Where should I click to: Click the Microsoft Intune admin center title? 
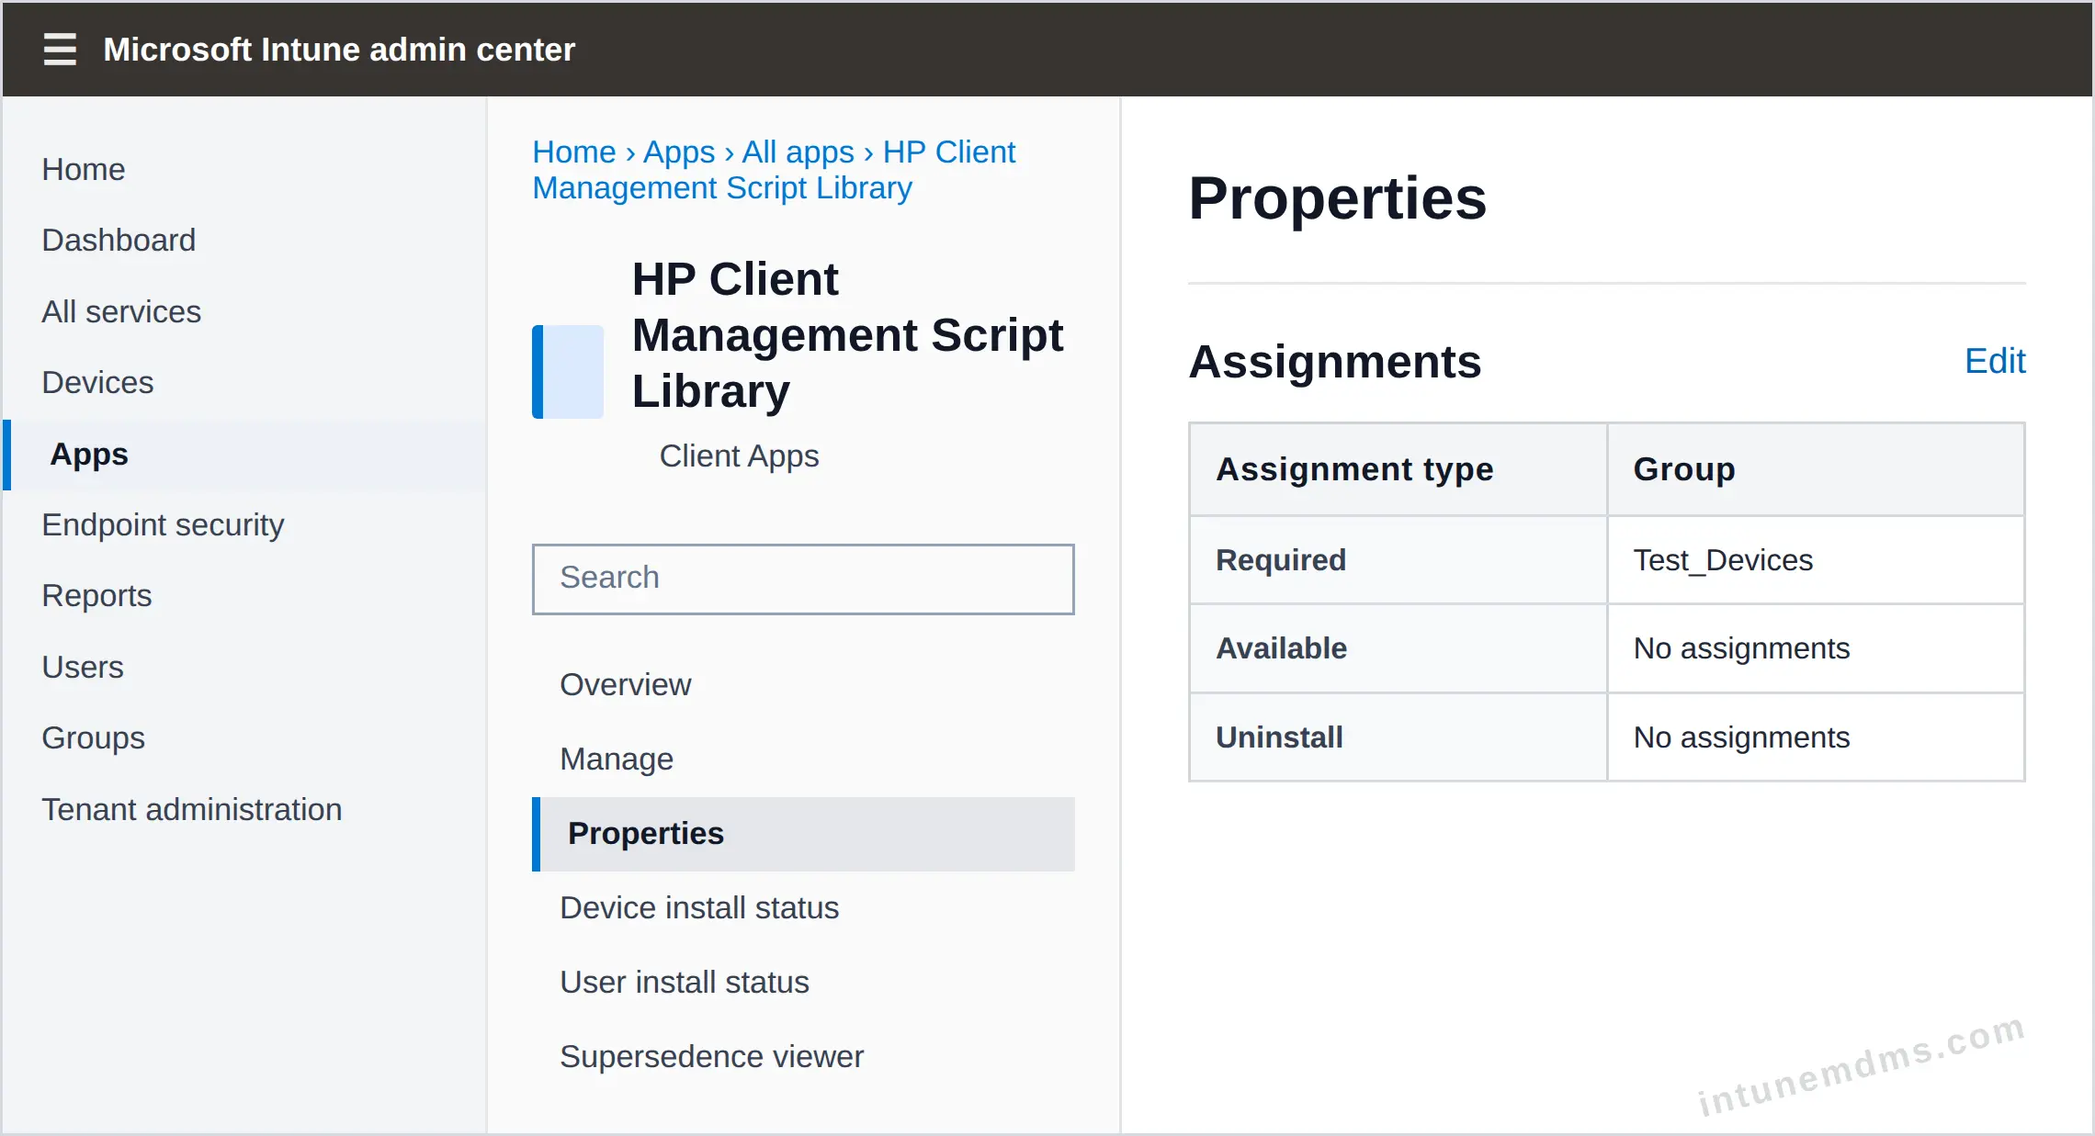(x=339, y=49)
